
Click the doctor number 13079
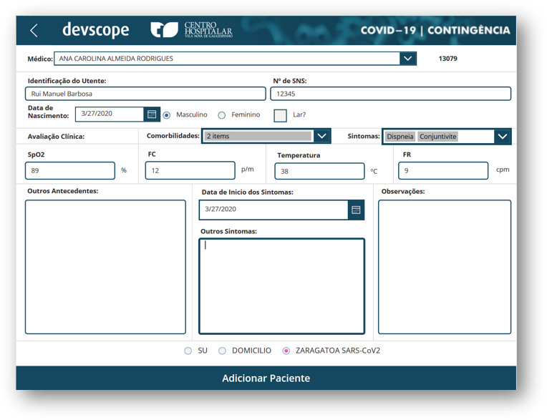pos(448,59)
